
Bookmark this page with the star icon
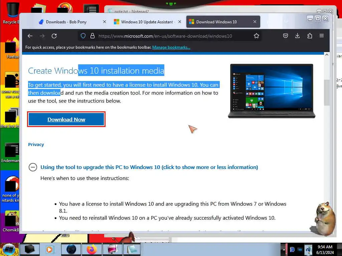[x=256, y=36]
